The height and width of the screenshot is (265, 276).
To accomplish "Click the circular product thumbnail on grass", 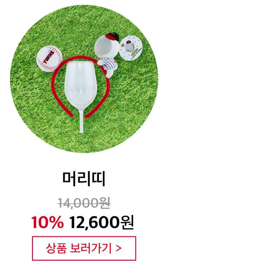I will pos(84,79).
